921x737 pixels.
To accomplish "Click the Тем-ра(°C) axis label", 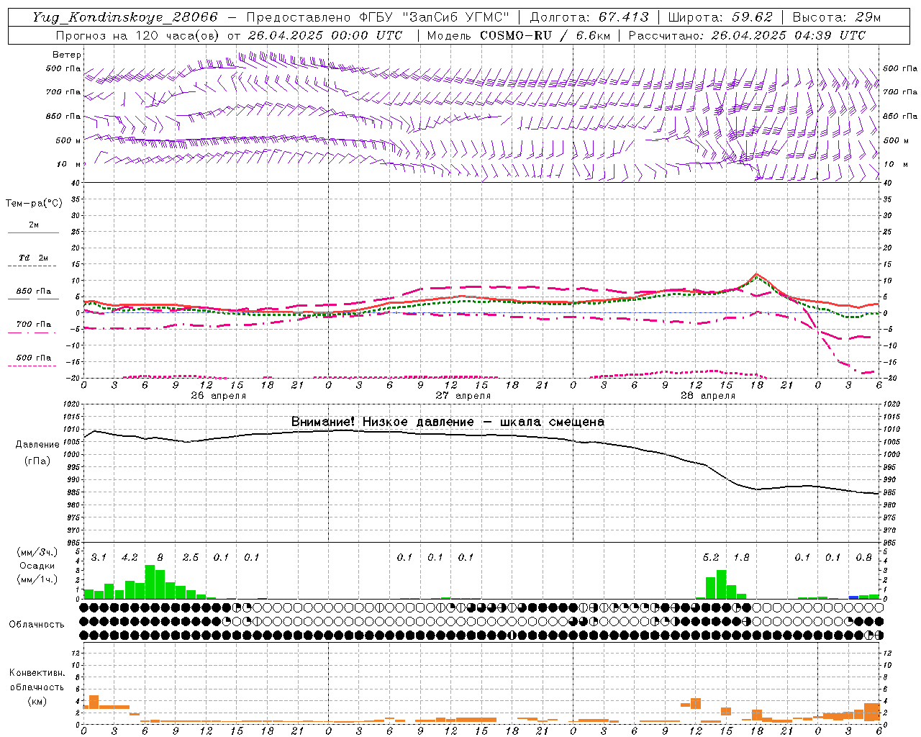I will coord(34,204).
